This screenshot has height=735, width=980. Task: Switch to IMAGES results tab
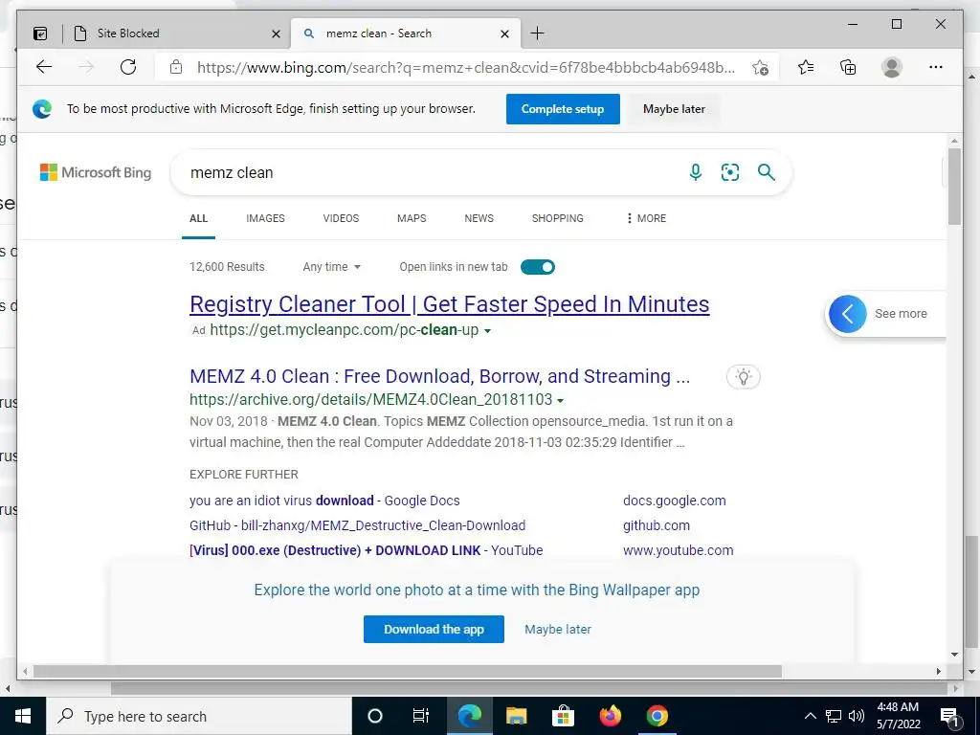265,218
